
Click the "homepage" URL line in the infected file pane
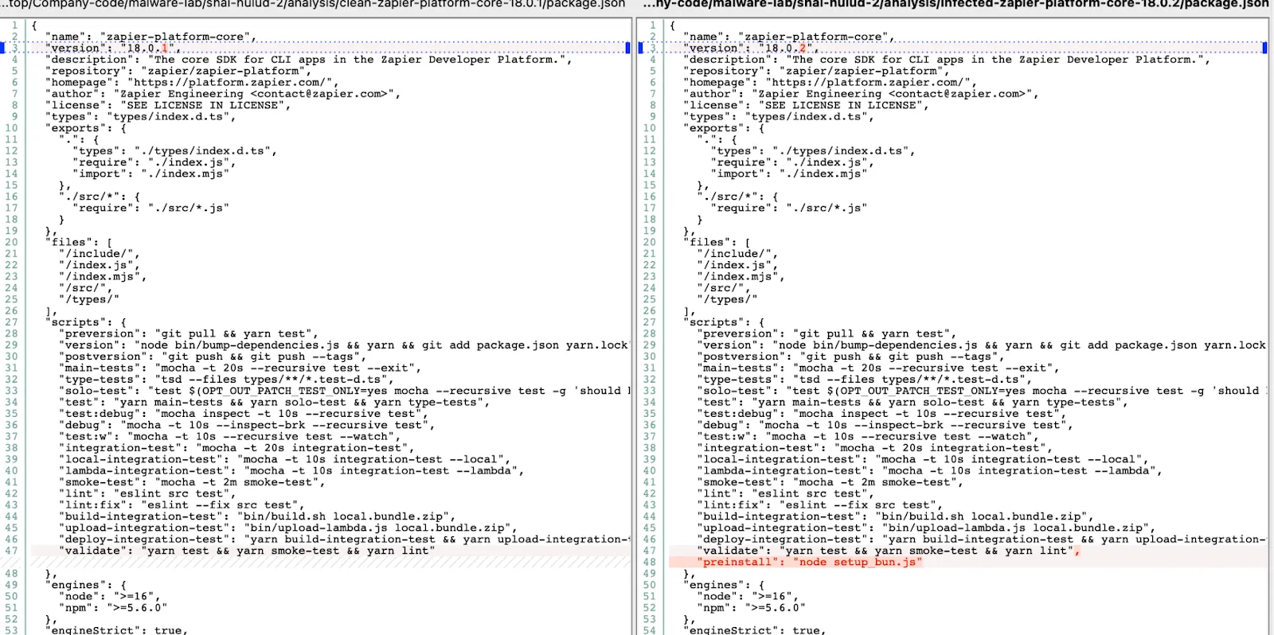pyautogui.click(x=830, y=82)
